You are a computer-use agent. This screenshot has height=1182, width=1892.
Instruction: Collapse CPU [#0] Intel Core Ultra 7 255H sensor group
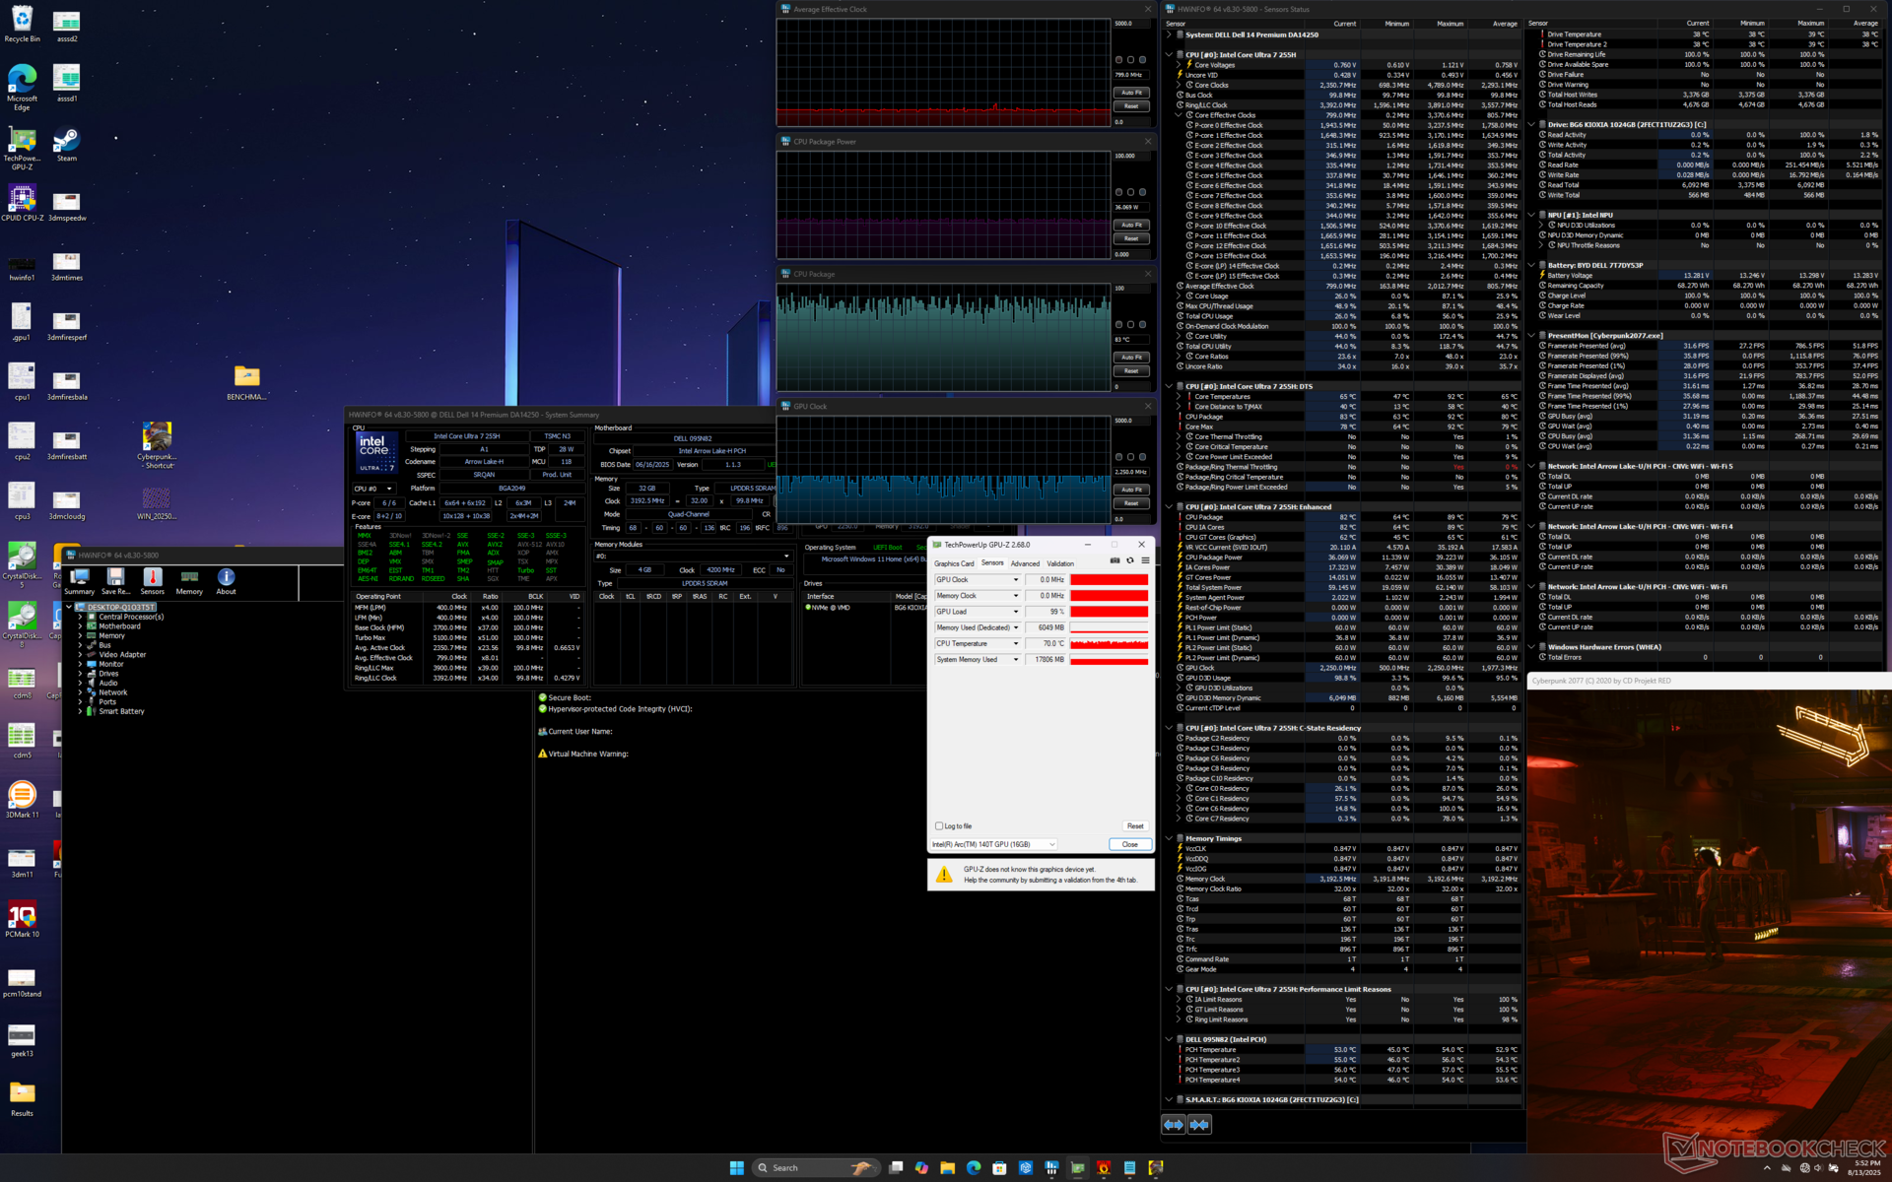(x=1169, y=55)
